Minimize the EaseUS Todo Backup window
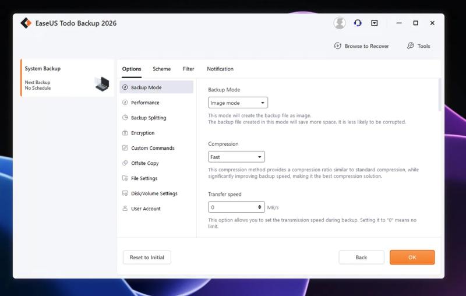Image resolution: width=466 pixels, height=296 pixels. click(x=399, y=23)
